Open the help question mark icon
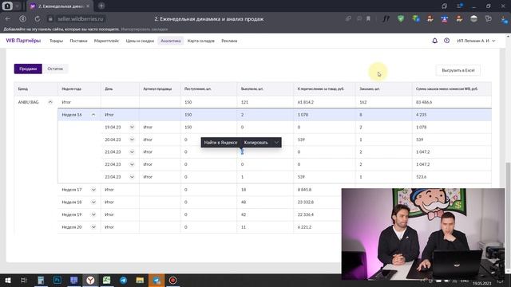The height and width of the screenshot is (287, 511). [x=446, y=41]
